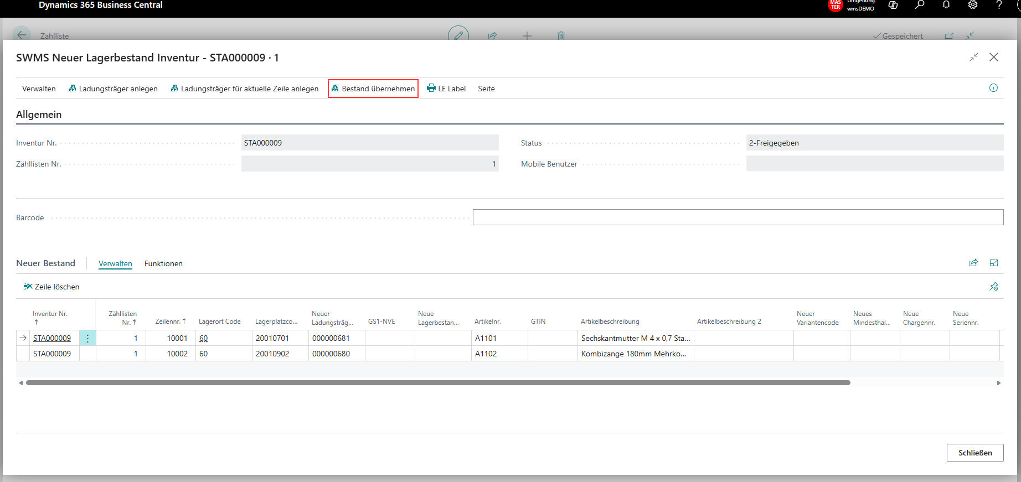Click the share icon in Neuer Bestand section
This screenshot has width=1021, height=482.
(x=973, y=263)
